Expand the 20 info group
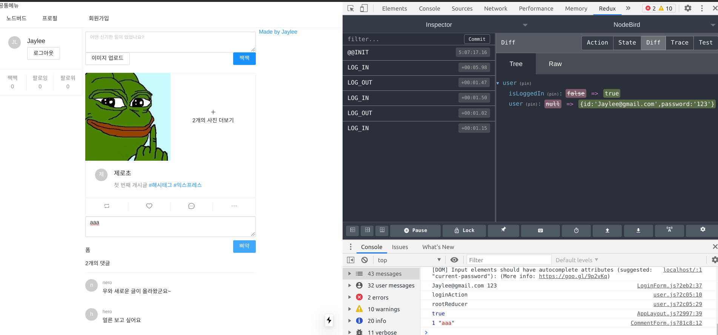The height and width of the screenshot is (335, 718). [349, 321]
